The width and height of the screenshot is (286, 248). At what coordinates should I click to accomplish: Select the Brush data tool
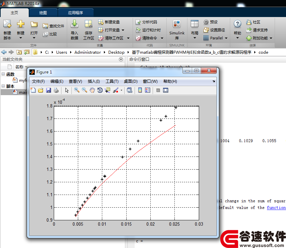click(116, 90)
